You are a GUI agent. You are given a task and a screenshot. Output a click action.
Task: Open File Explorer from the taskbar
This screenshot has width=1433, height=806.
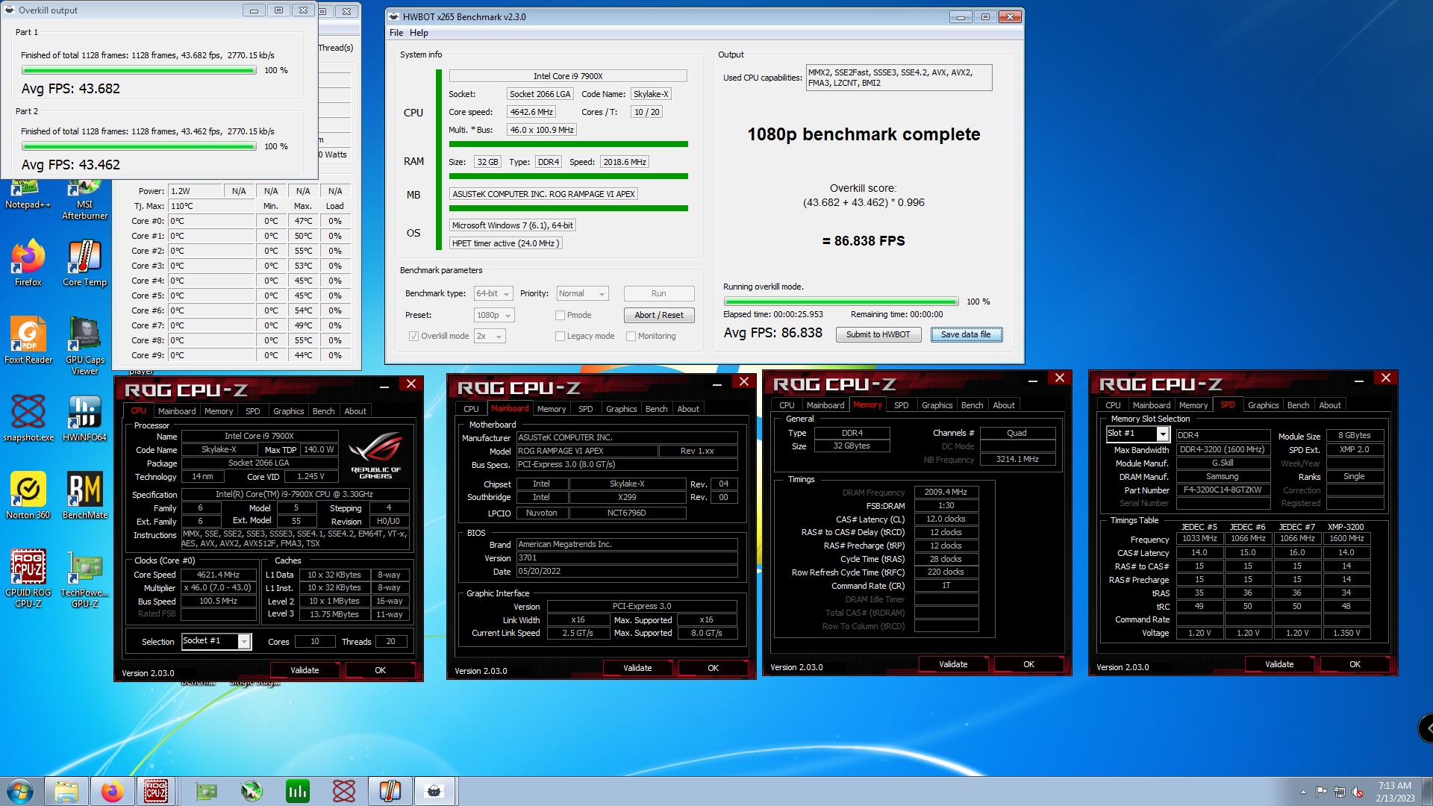66,791
